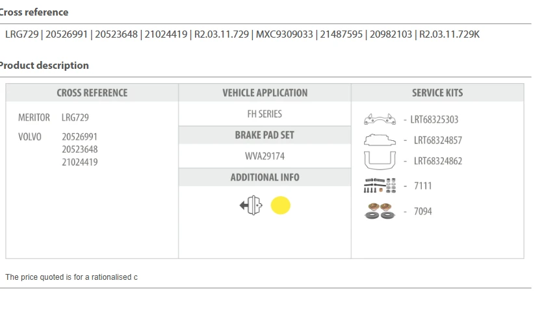This screenshot has width=557, height=311.
Task: Click the Volvo part number 21024419
Action: point(80,162)
